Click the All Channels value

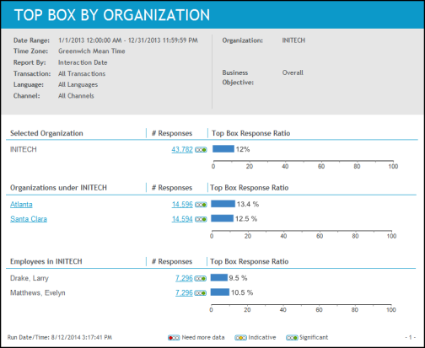click(76, 96)
